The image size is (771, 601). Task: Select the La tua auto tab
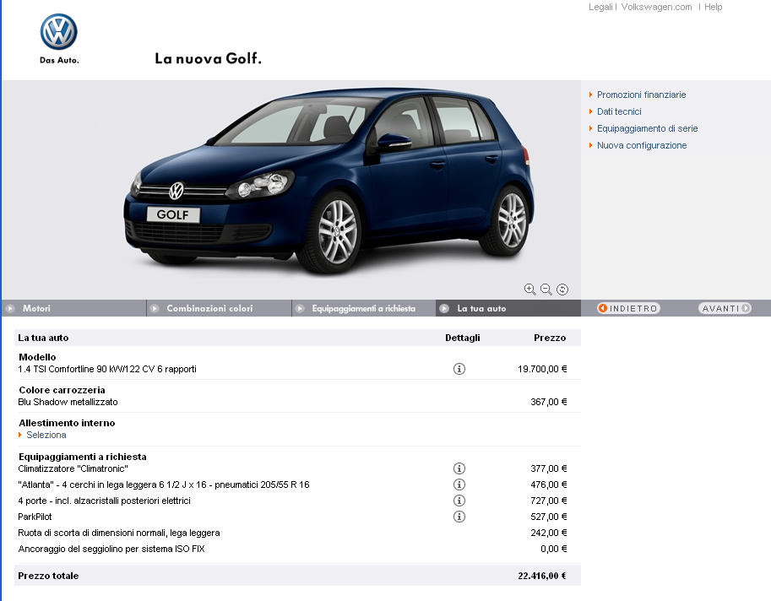coord(508,308)
